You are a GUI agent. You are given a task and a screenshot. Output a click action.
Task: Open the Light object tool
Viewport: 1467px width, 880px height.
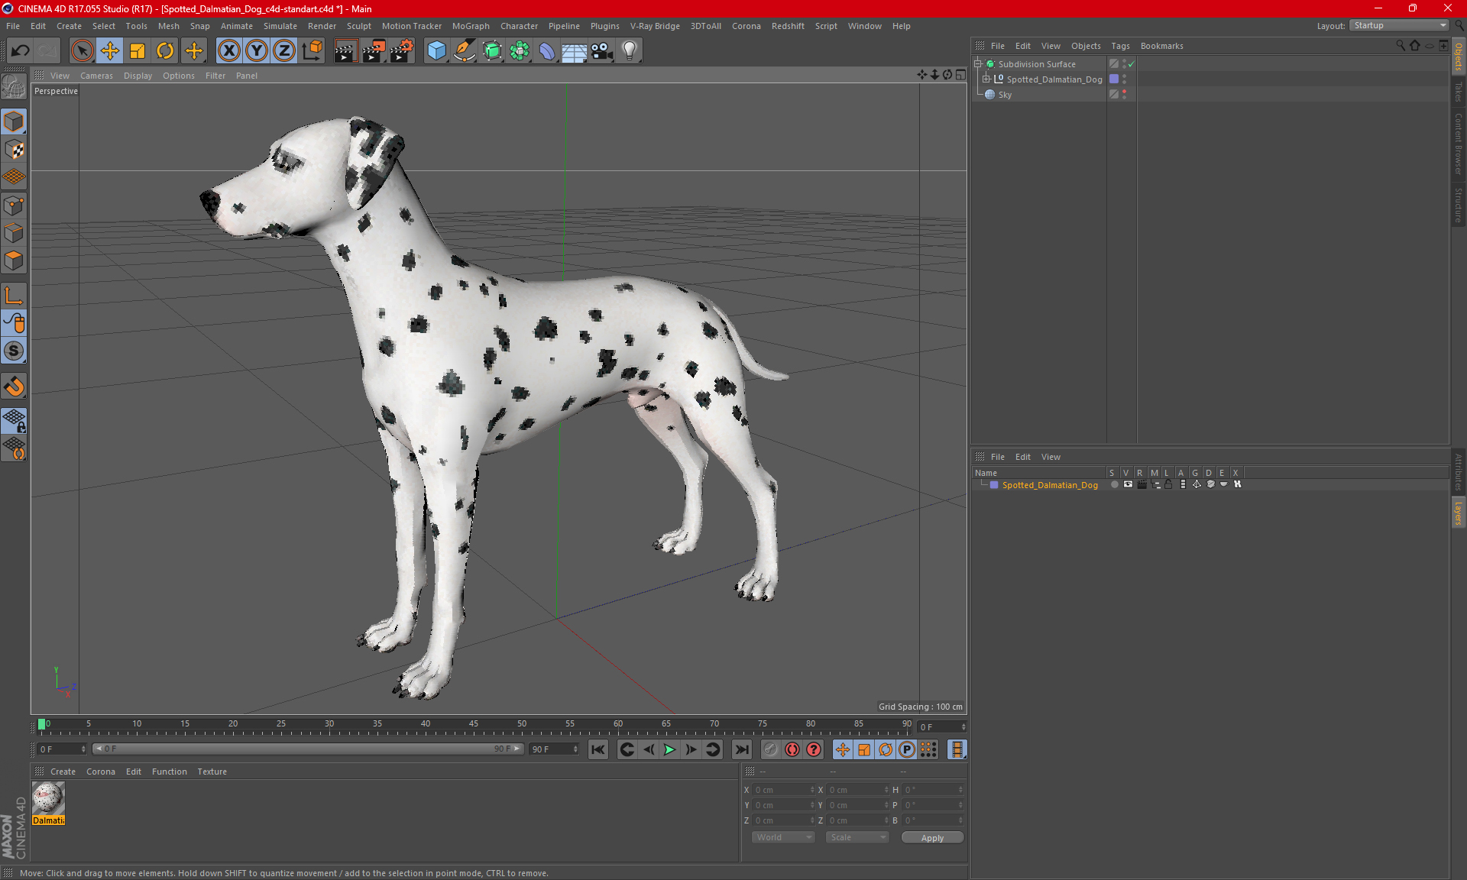click(629, 51)
